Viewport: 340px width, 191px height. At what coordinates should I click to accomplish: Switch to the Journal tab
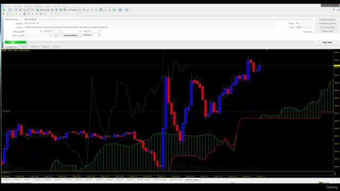tap(55, 47)
